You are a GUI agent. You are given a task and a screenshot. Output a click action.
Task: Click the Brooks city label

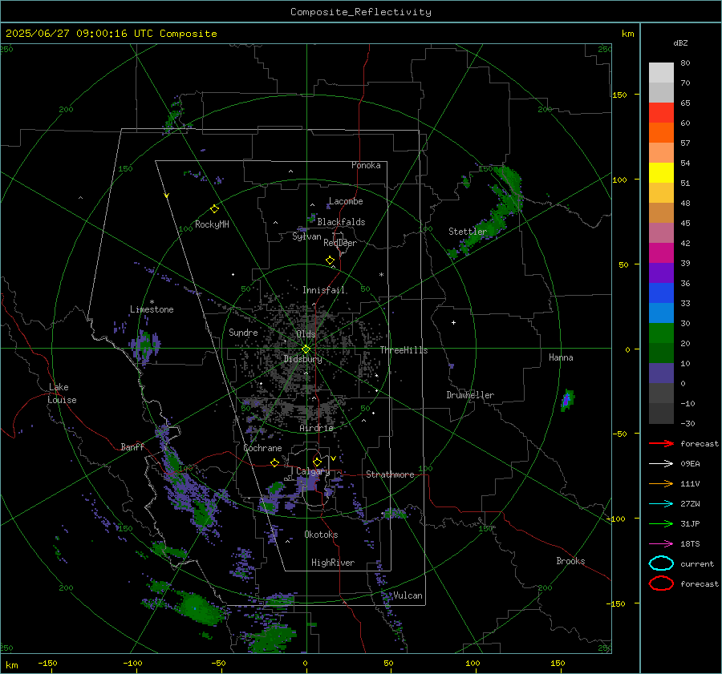pyautogui.click(x=570, y=561)
